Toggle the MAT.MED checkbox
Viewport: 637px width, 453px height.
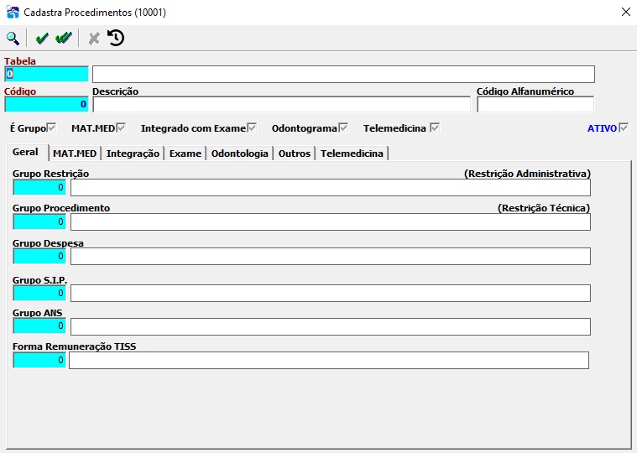point(121,128)
